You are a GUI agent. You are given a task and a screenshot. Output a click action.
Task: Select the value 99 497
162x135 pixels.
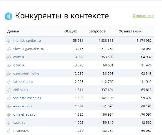pyautogui.click(x=146, y=98)
